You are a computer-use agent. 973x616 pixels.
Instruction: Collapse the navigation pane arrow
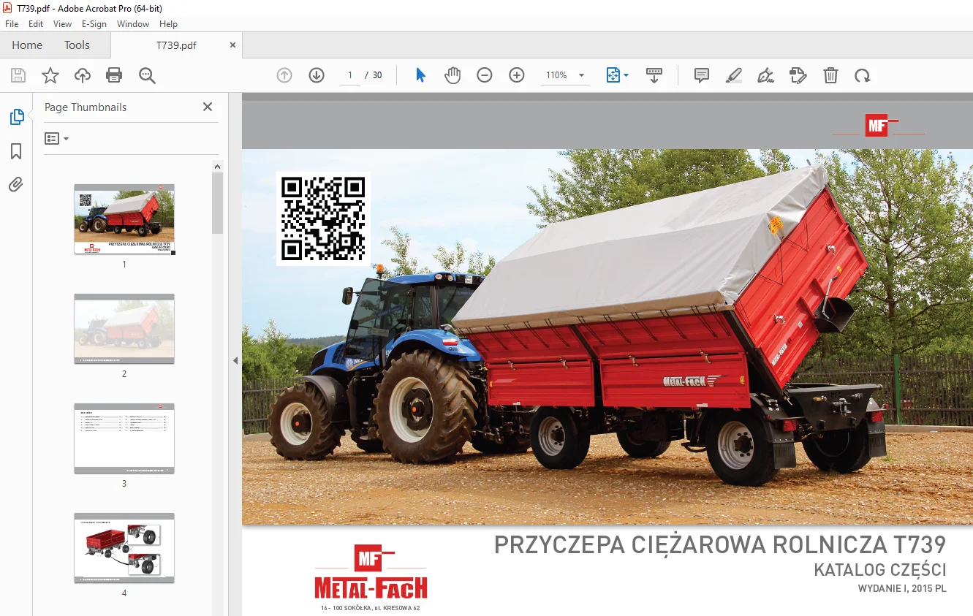click(x=235, y=360)
